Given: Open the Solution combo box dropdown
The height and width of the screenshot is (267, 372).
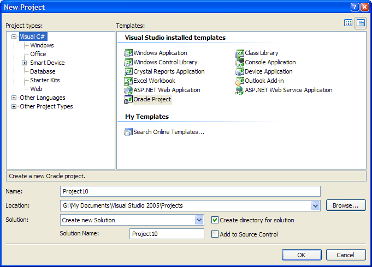Looking at the screenshot, I should pos(199,220).
